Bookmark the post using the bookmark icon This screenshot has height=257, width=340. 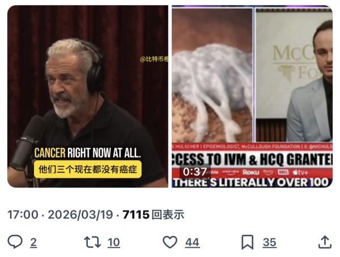248,242
